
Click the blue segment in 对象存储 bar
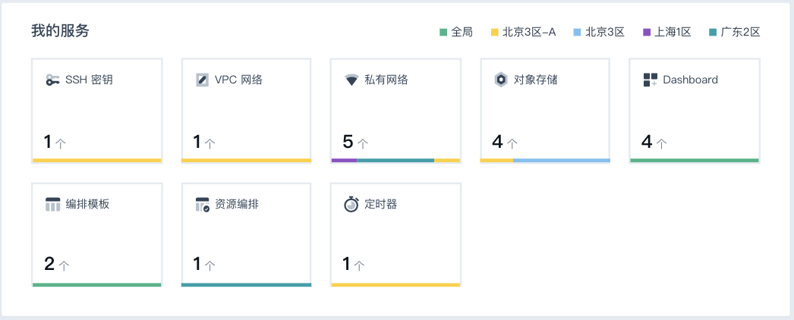coord(562,160)
